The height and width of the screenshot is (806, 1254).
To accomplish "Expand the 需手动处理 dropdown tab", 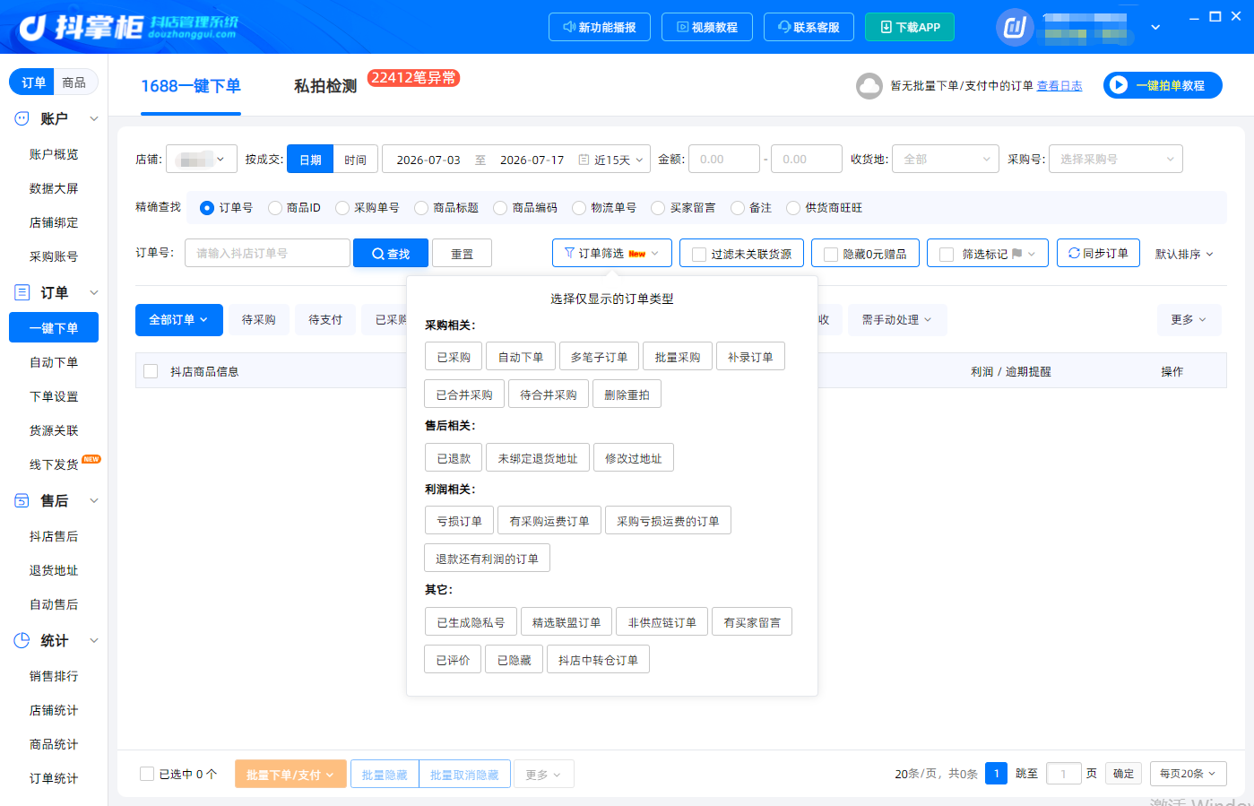I will pyautogui.click(x=897, y=320).
